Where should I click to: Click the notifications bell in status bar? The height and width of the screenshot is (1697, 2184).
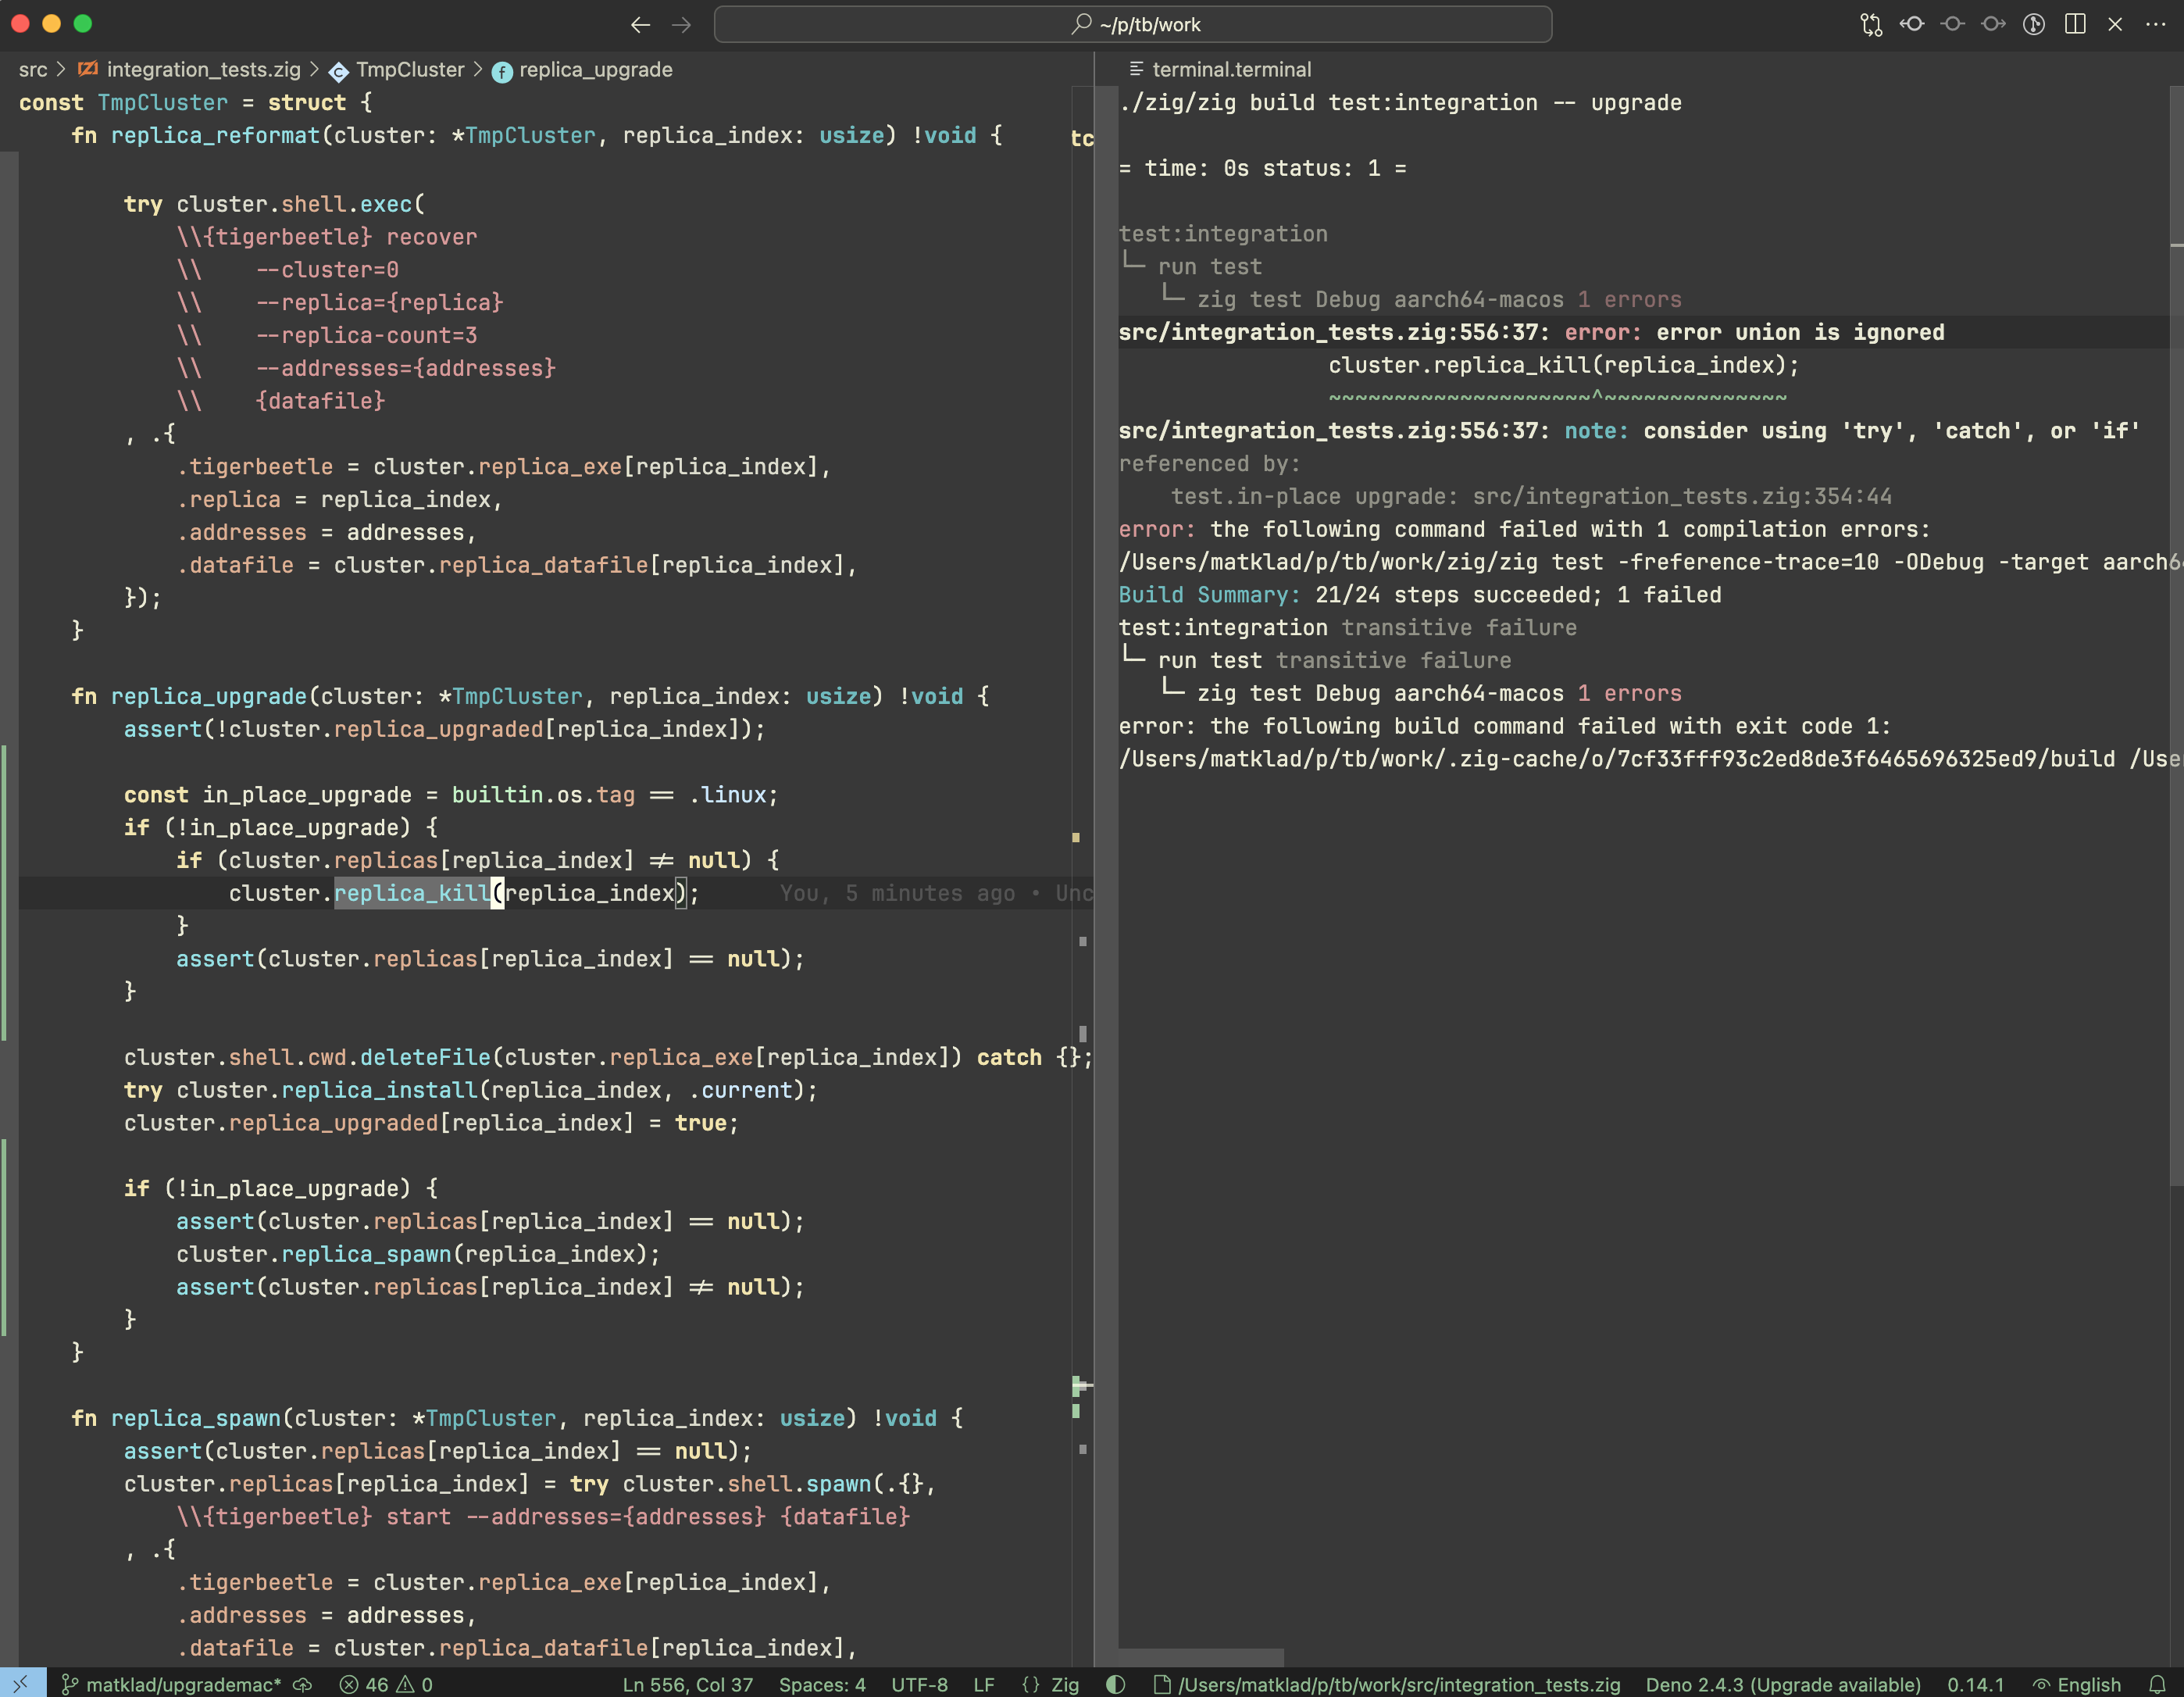pyautogui.click(x=2157, y=1684)
